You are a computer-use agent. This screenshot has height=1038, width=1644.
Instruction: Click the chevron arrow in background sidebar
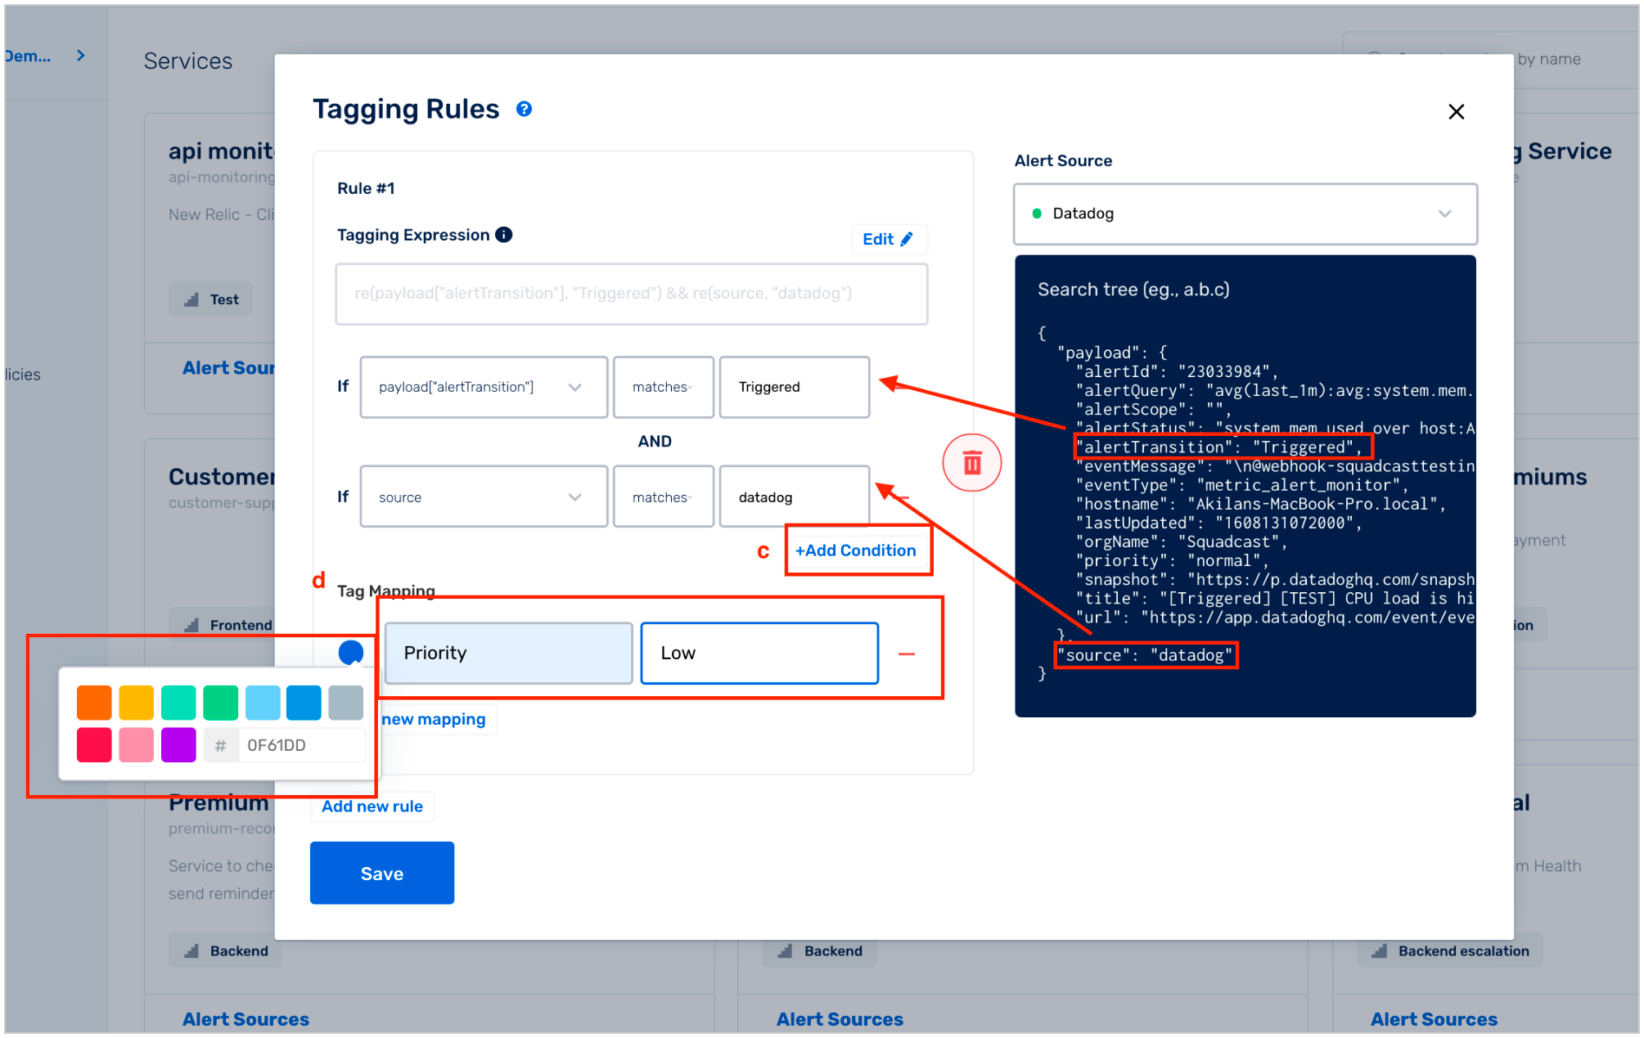tap(80, 56)
